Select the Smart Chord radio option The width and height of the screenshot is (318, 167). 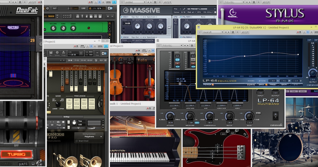[x=77, y=141]
